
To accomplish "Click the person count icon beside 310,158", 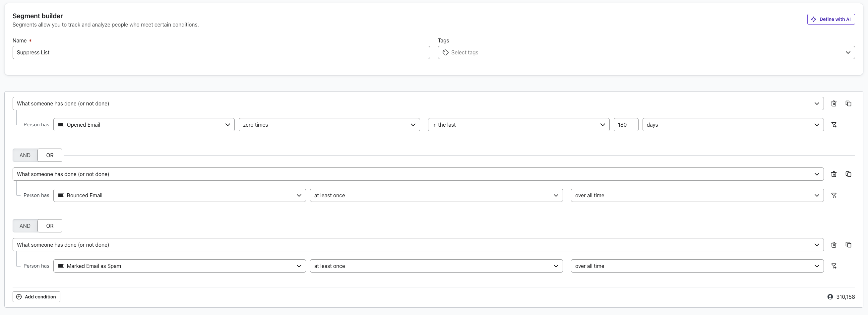I will [x=830, y=297].
